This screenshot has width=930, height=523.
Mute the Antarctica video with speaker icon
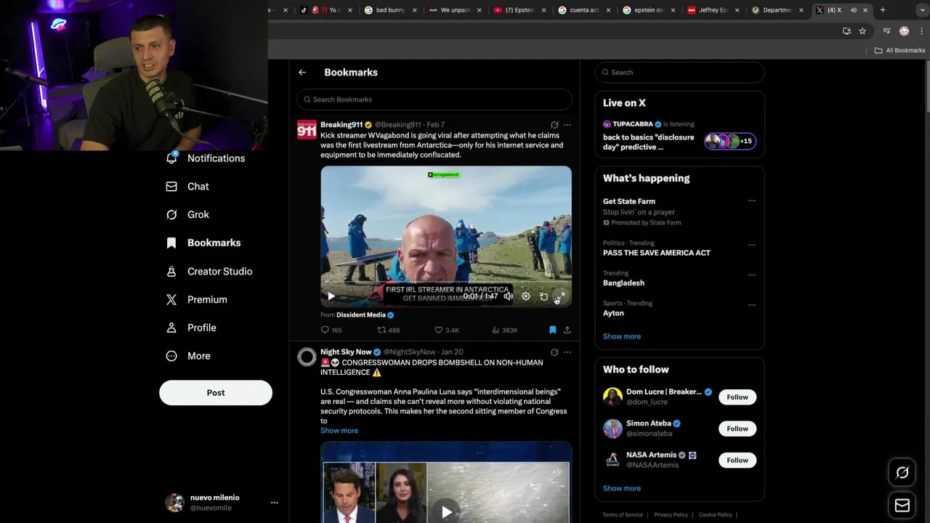click(x=509, y=296)
